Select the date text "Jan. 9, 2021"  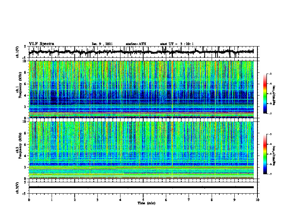[102, 44]
